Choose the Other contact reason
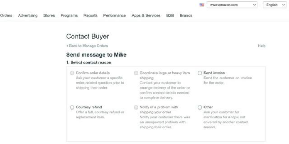Screen dimensions: 289x144 coord(200,107)
